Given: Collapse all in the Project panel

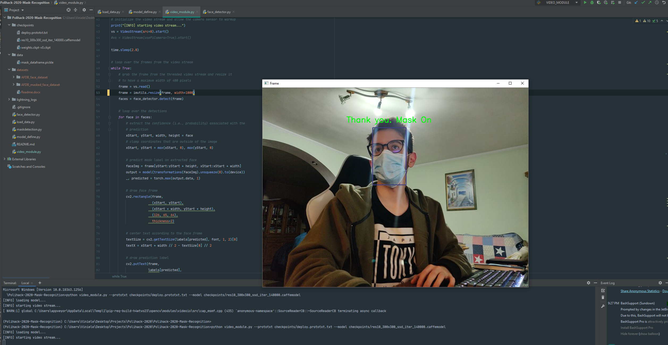Looking at the screenshot, I should (75, 10).
